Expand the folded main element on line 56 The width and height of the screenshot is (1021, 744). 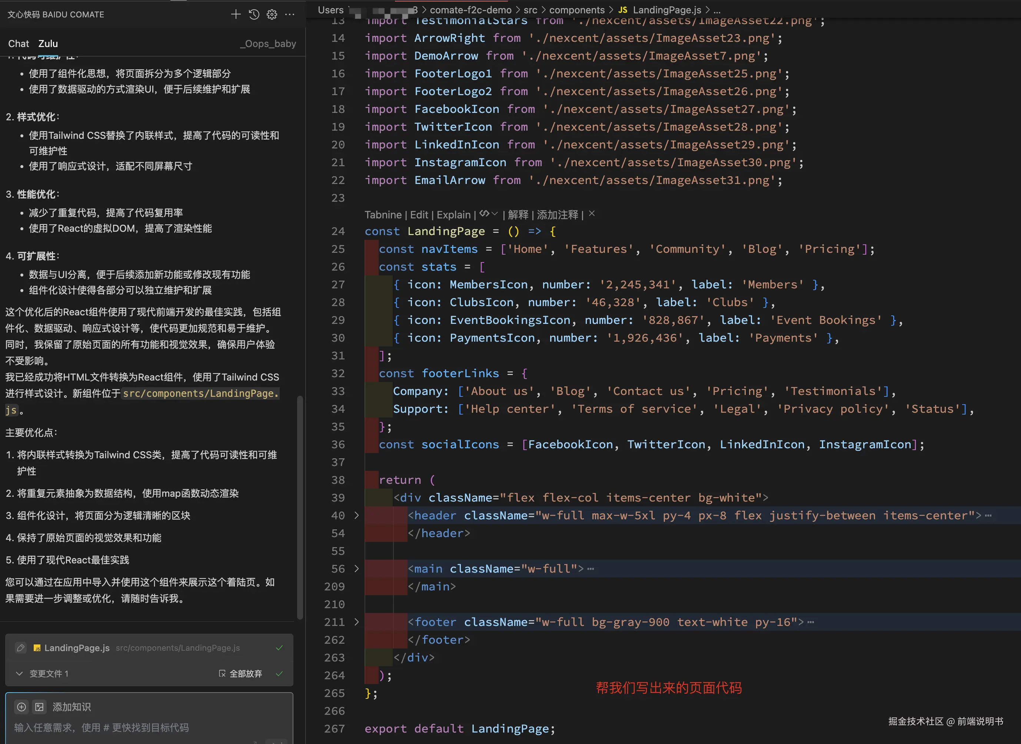(356, 568)
